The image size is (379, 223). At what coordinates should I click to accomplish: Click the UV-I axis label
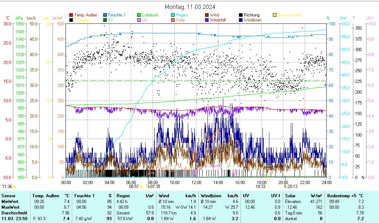coord(369,18)
